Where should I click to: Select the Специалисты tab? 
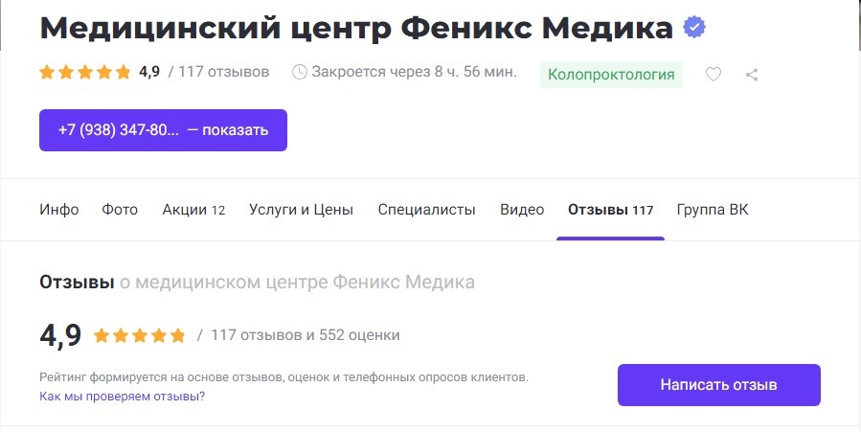[x=426, y=210]
